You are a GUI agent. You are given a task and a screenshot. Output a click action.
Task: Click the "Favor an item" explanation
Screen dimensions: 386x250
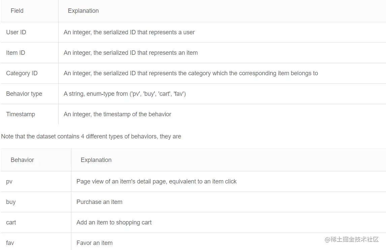coord(94,243)
